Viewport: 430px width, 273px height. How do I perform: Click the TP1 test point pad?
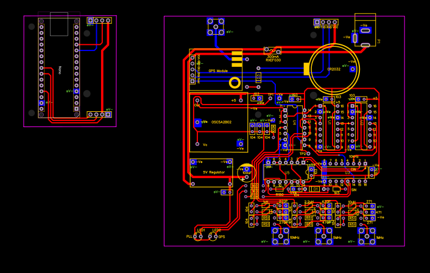pos(270,98)
